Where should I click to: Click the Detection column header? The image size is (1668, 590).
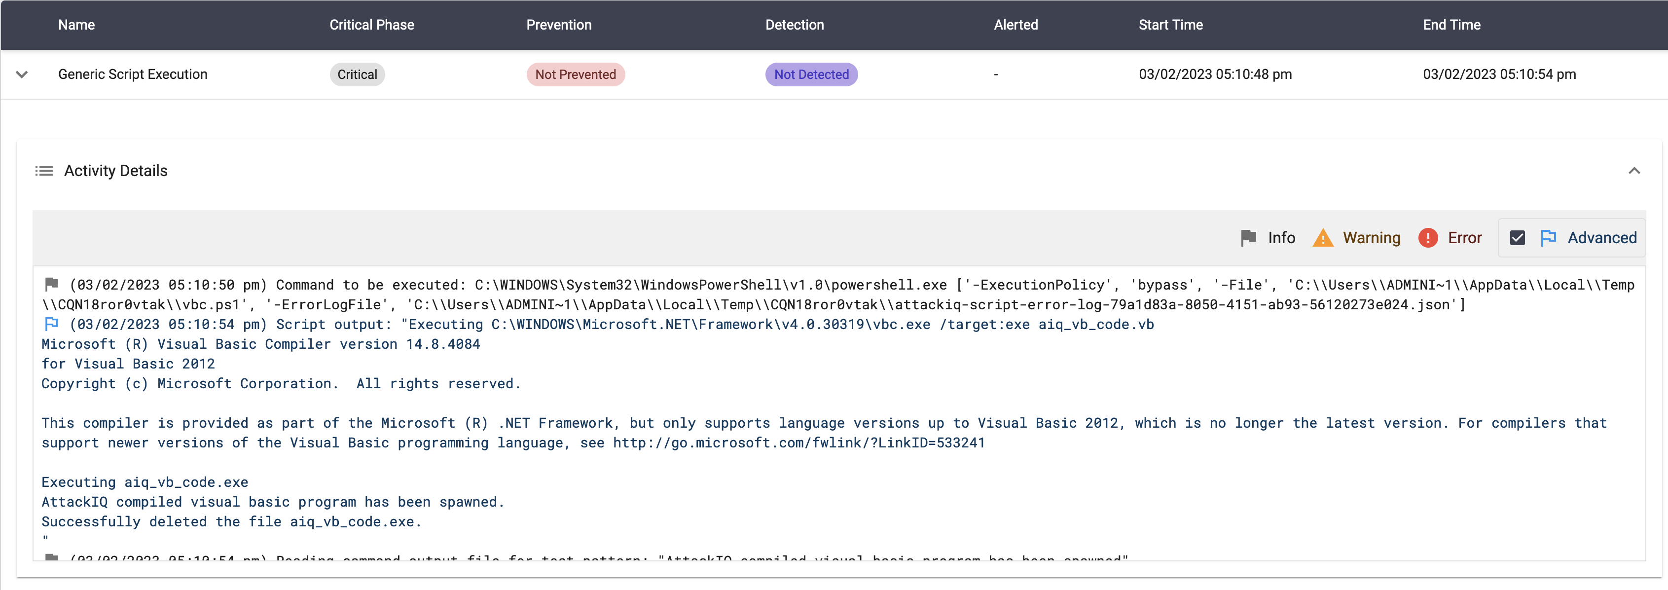pos(794,25)
